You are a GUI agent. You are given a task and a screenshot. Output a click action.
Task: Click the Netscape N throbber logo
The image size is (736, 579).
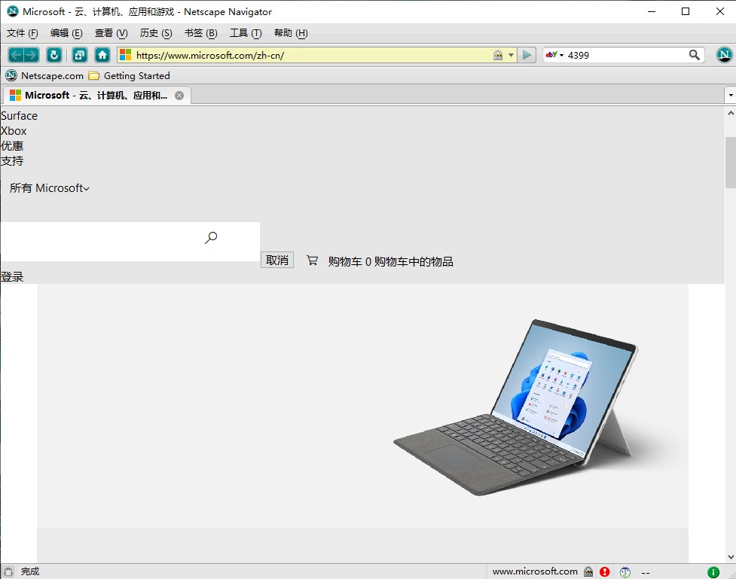click(x=724, y=55)
